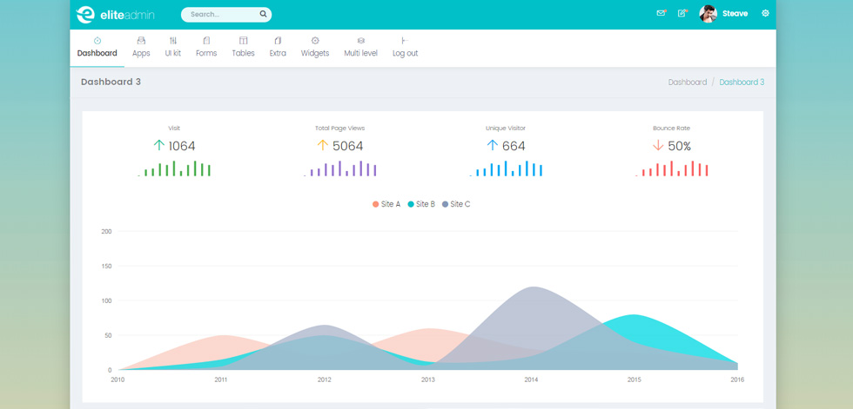Toggle Site C legend marker
Screen dimensions: 853x409
tap(446, 205)
